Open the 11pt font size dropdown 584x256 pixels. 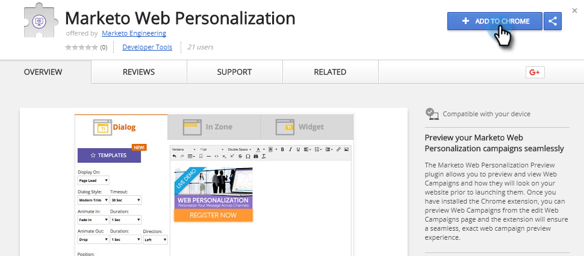click(x=211, y=149)
